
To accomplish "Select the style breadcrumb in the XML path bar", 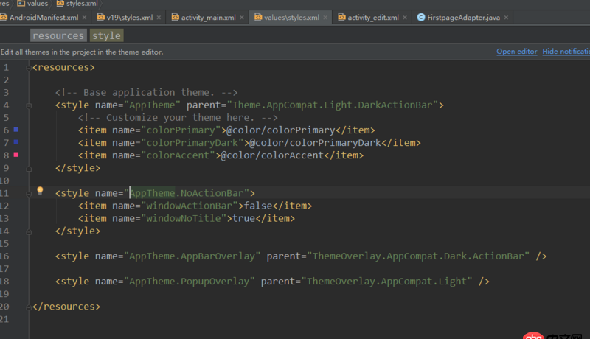I will [106, 35].
